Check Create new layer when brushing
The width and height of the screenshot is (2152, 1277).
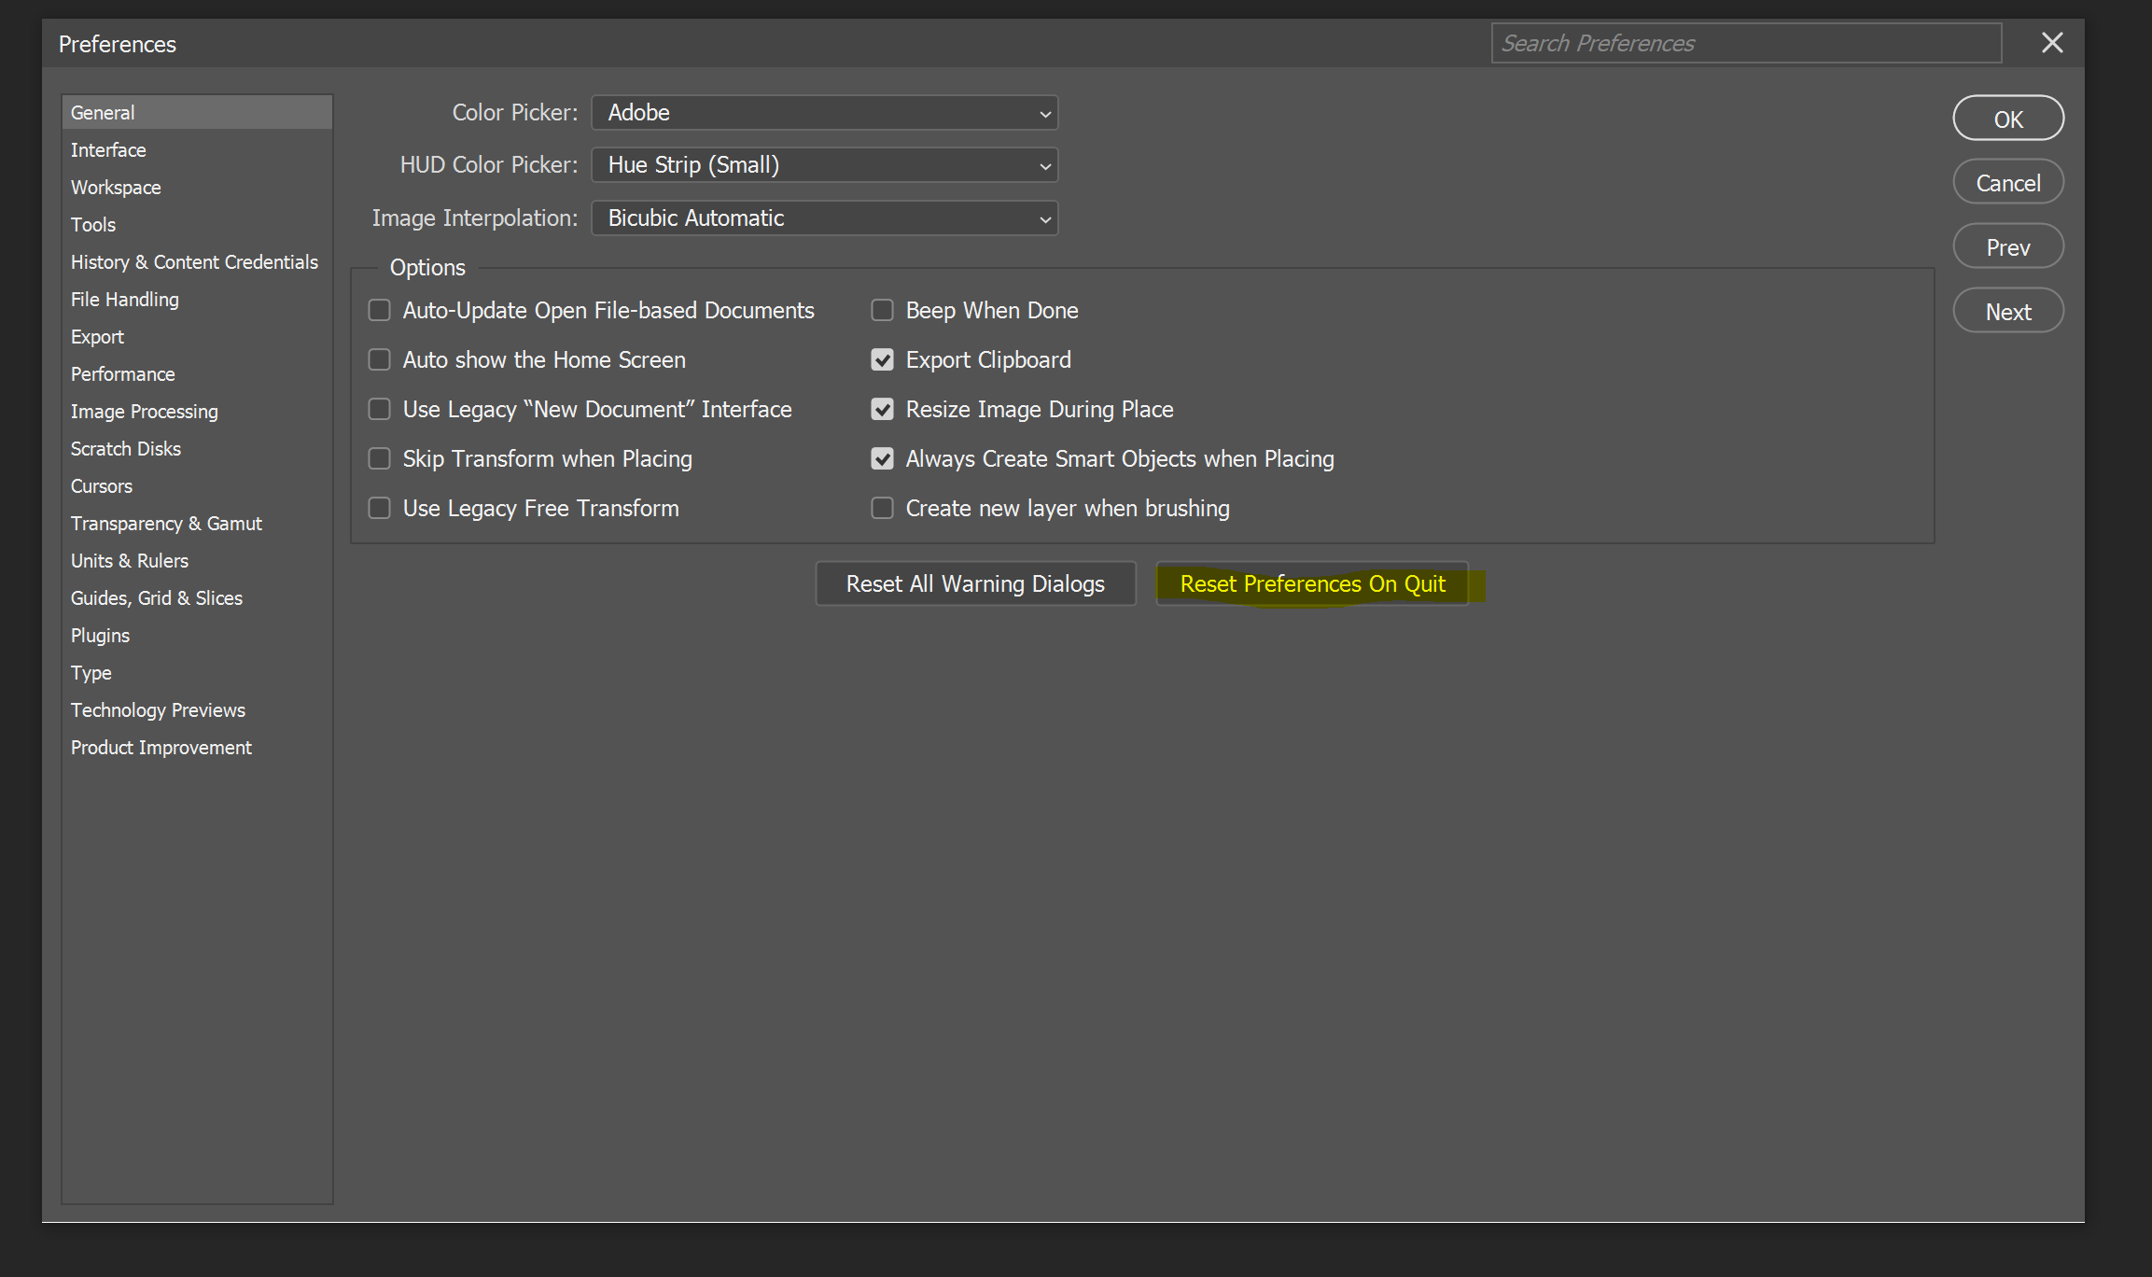tap(882, 508)
